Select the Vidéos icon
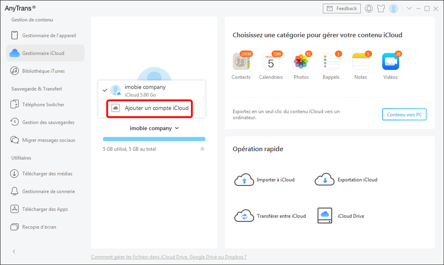The height and width of the screenshot is (265, 444). pyautogui.click(x=390, y=62)
